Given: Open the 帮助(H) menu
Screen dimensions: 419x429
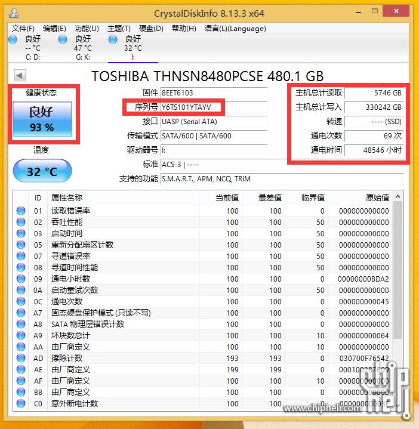Looking at the screenshot, I should [x=184, y=29].
